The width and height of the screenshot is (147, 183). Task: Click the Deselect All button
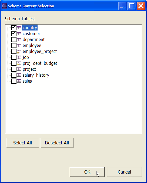[57, 143]
